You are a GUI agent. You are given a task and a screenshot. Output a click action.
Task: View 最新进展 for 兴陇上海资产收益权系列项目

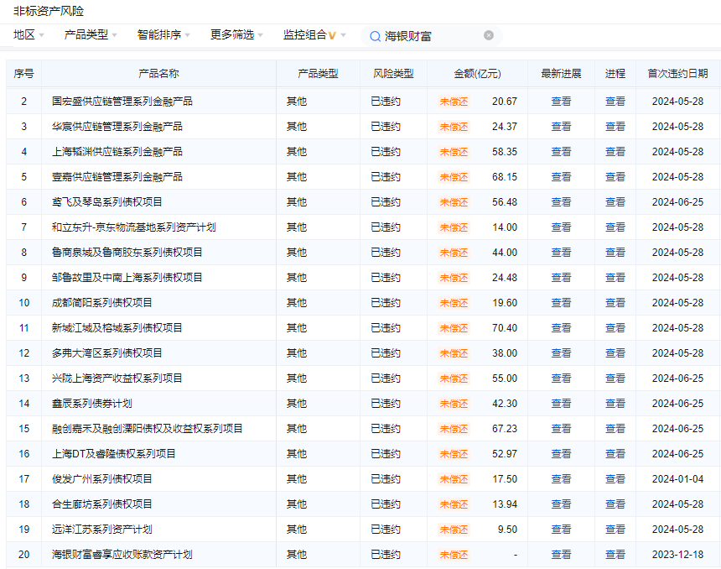pos(561,378)
